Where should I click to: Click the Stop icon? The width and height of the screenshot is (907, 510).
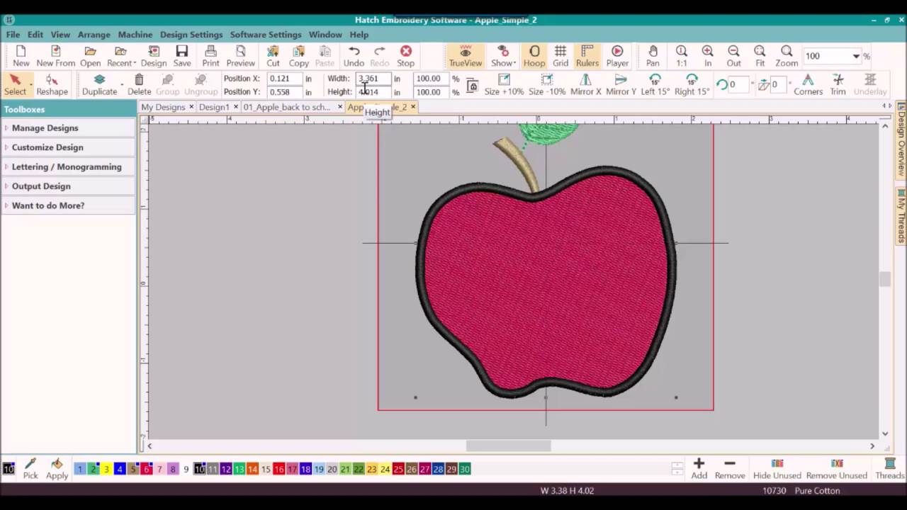coord(405,56)
